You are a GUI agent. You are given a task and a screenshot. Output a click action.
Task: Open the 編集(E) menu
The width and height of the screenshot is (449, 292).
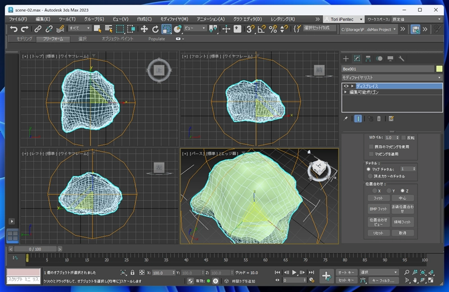click(43, 19)
